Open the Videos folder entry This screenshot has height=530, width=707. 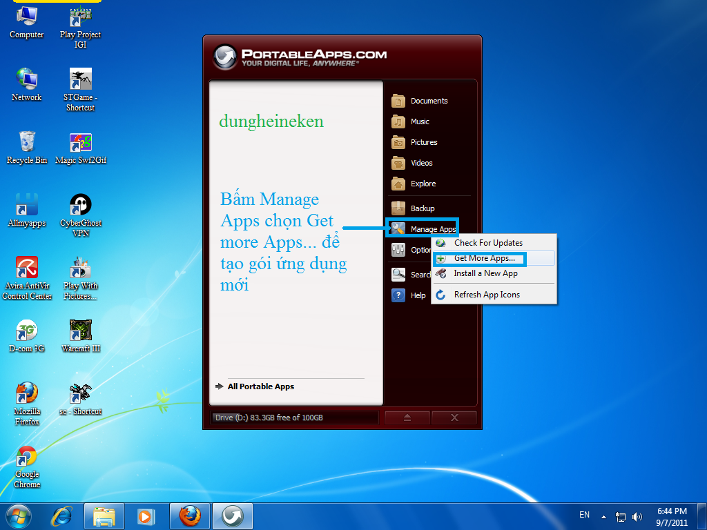tap(413, 163)
